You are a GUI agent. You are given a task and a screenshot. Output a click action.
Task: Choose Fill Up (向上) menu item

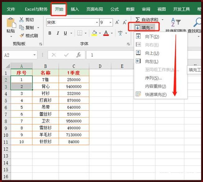pos(161,53)
